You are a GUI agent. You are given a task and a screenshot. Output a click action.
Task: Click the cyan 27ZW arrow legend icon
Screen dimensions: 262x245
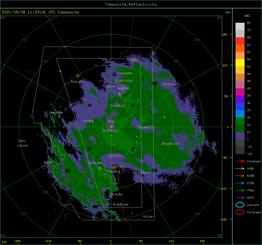tap(240, 183)
